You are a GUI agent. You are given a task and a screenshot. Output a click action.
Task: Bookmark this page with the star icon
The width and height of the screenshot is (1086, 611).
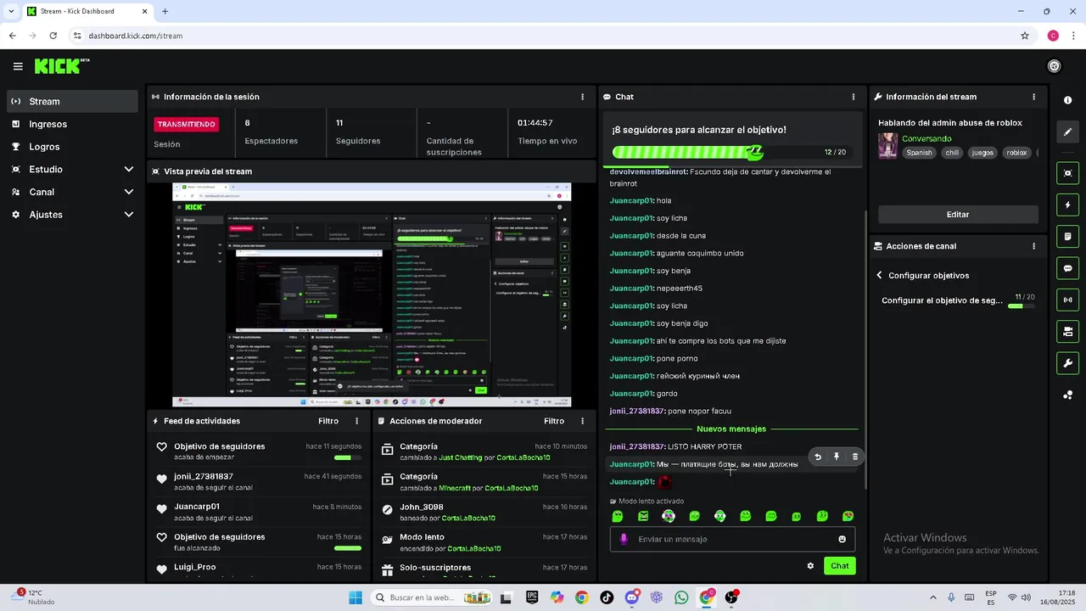click(x=1025, y=36)
